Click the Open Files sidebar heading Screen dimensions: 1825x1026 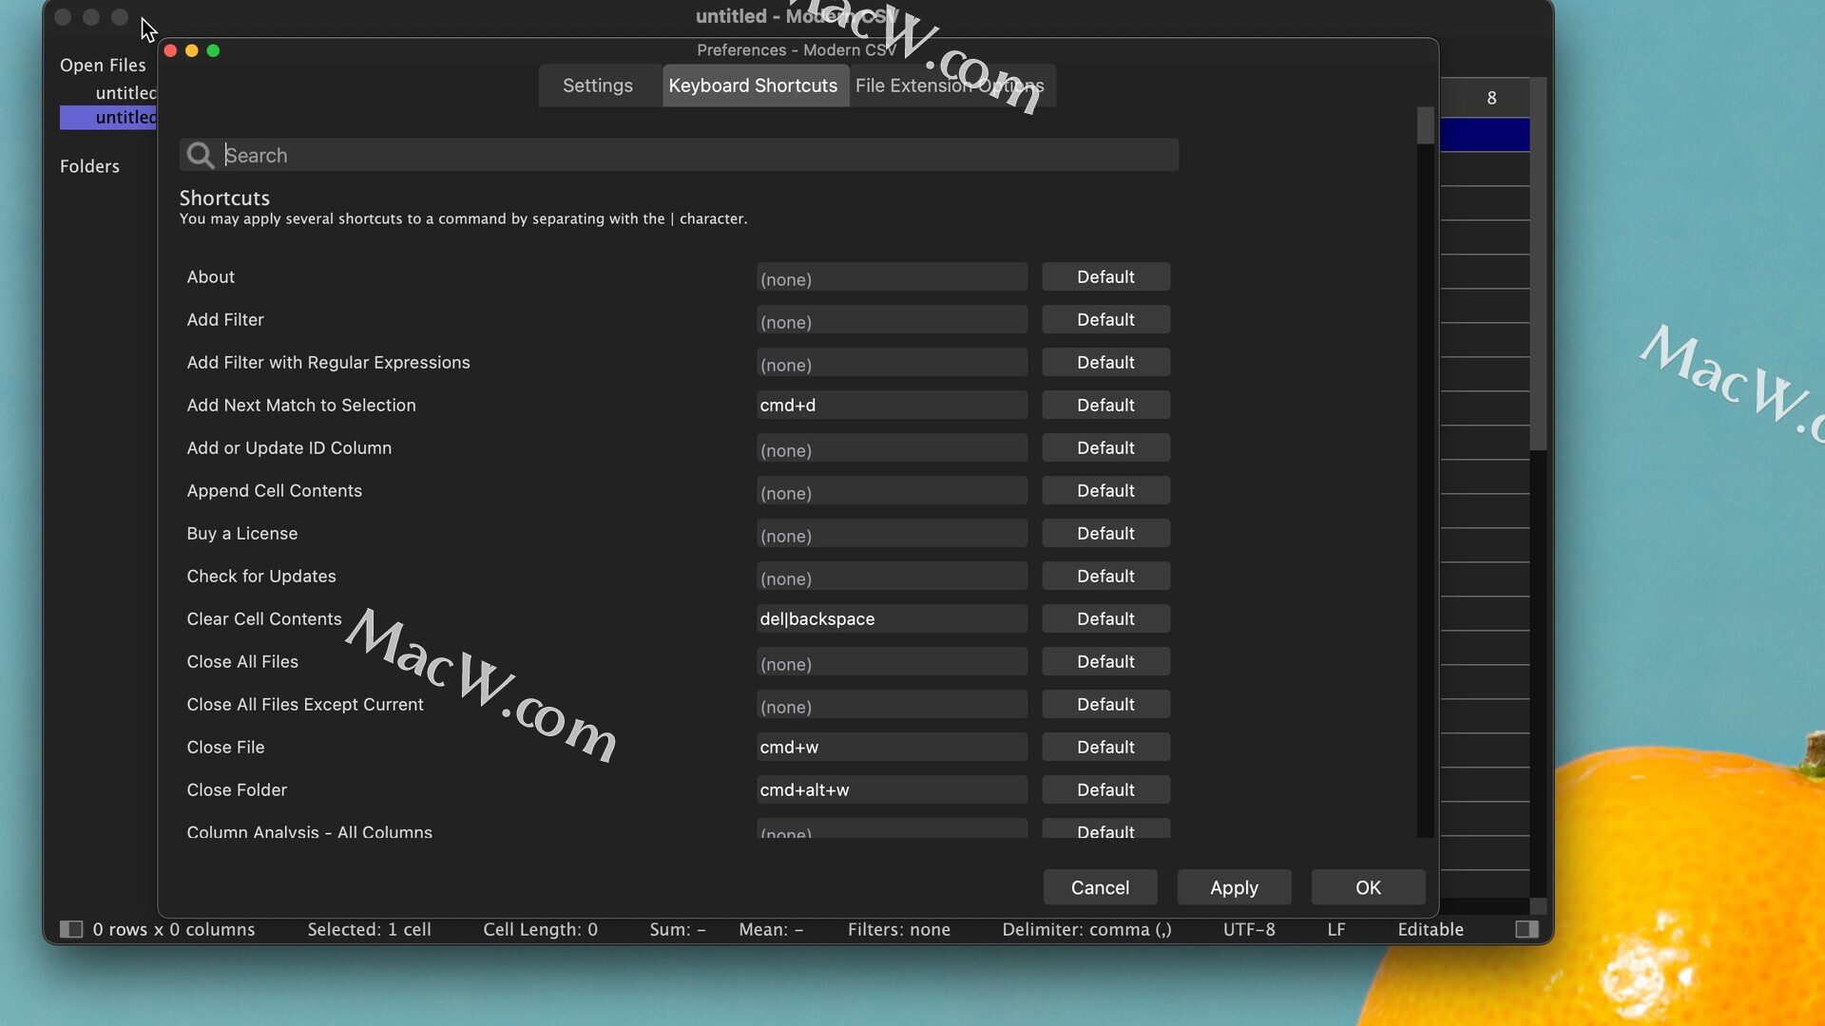(x=103, y=65)
